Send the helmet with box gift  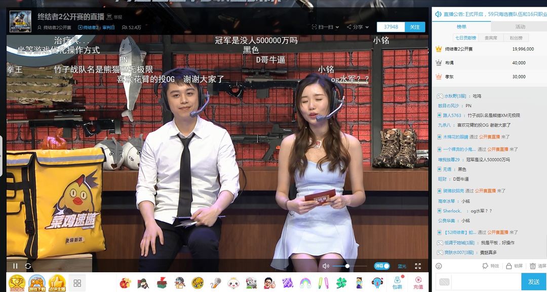tap(179, 282)
